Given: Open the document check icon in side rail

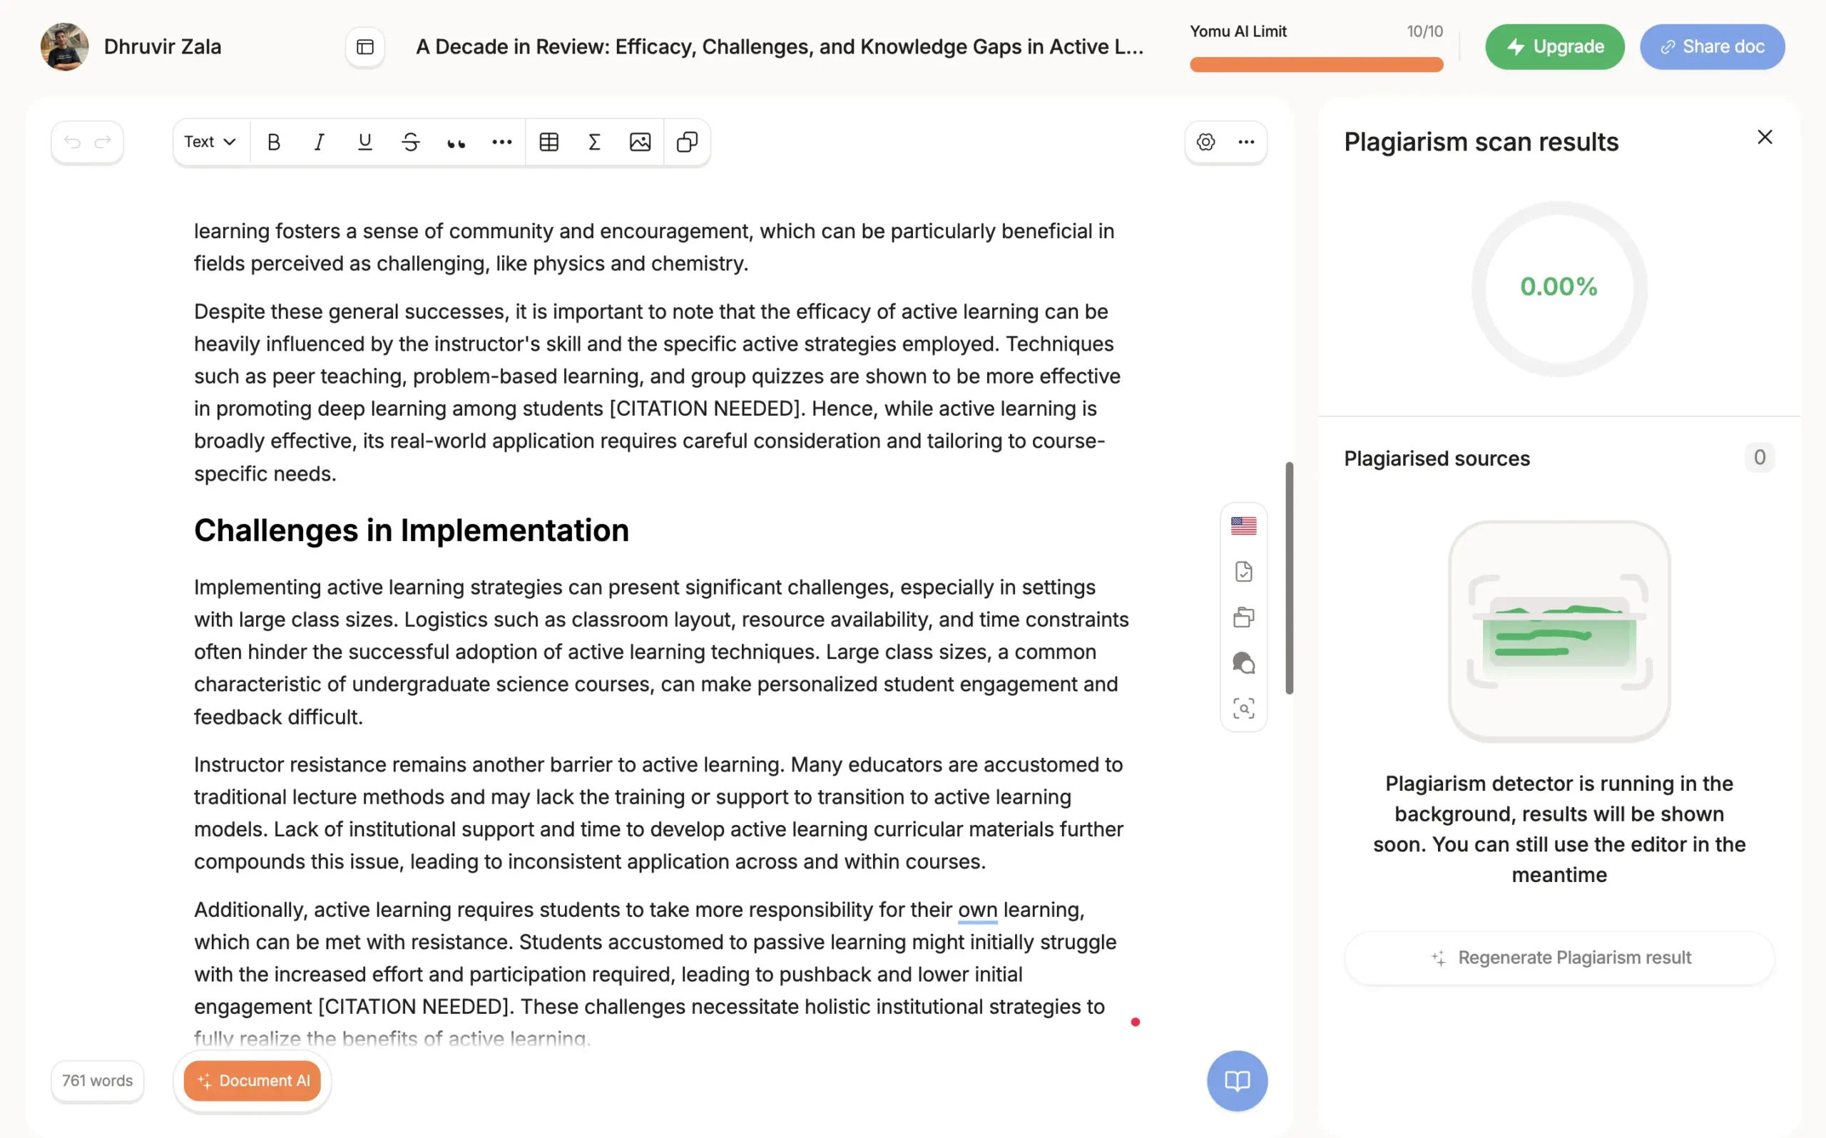Looking at the screenshot, I should [1243, 572].
